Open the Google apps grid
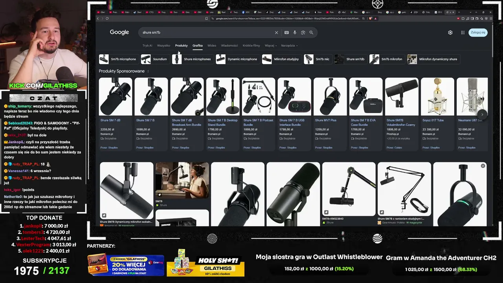 coord(463,33)
